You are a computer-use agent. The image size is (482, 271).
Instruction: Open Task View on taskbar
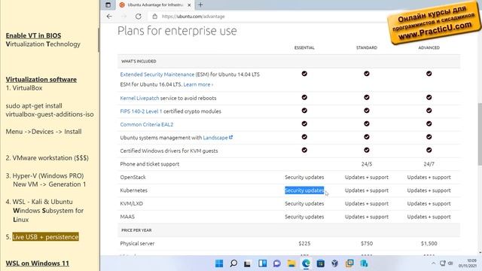(x=248, y=263)
